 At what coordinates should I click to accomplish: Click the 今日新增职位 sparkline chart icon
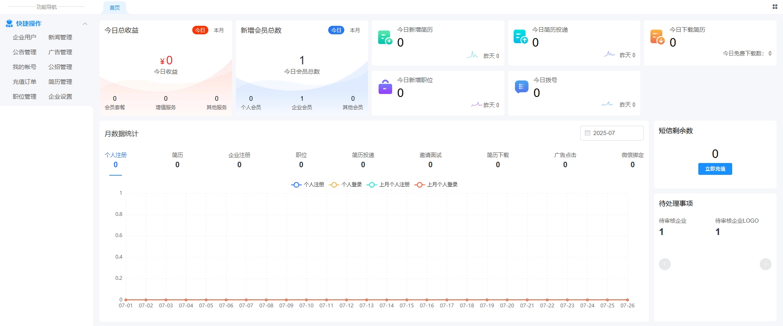[477, 105]
